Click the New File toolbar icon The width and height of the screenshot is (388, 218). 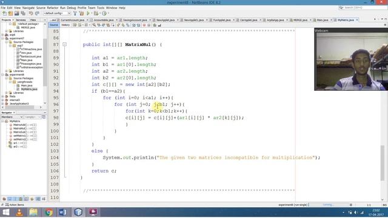coord(4,13)
